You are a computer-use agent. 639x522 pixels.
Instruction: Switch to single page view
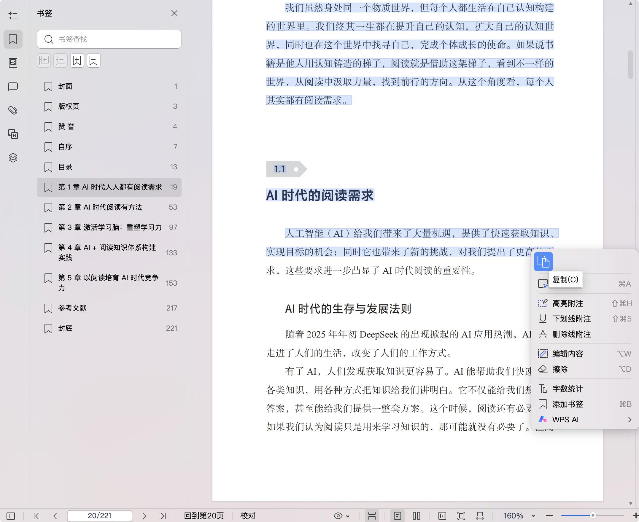pos(398,516)
